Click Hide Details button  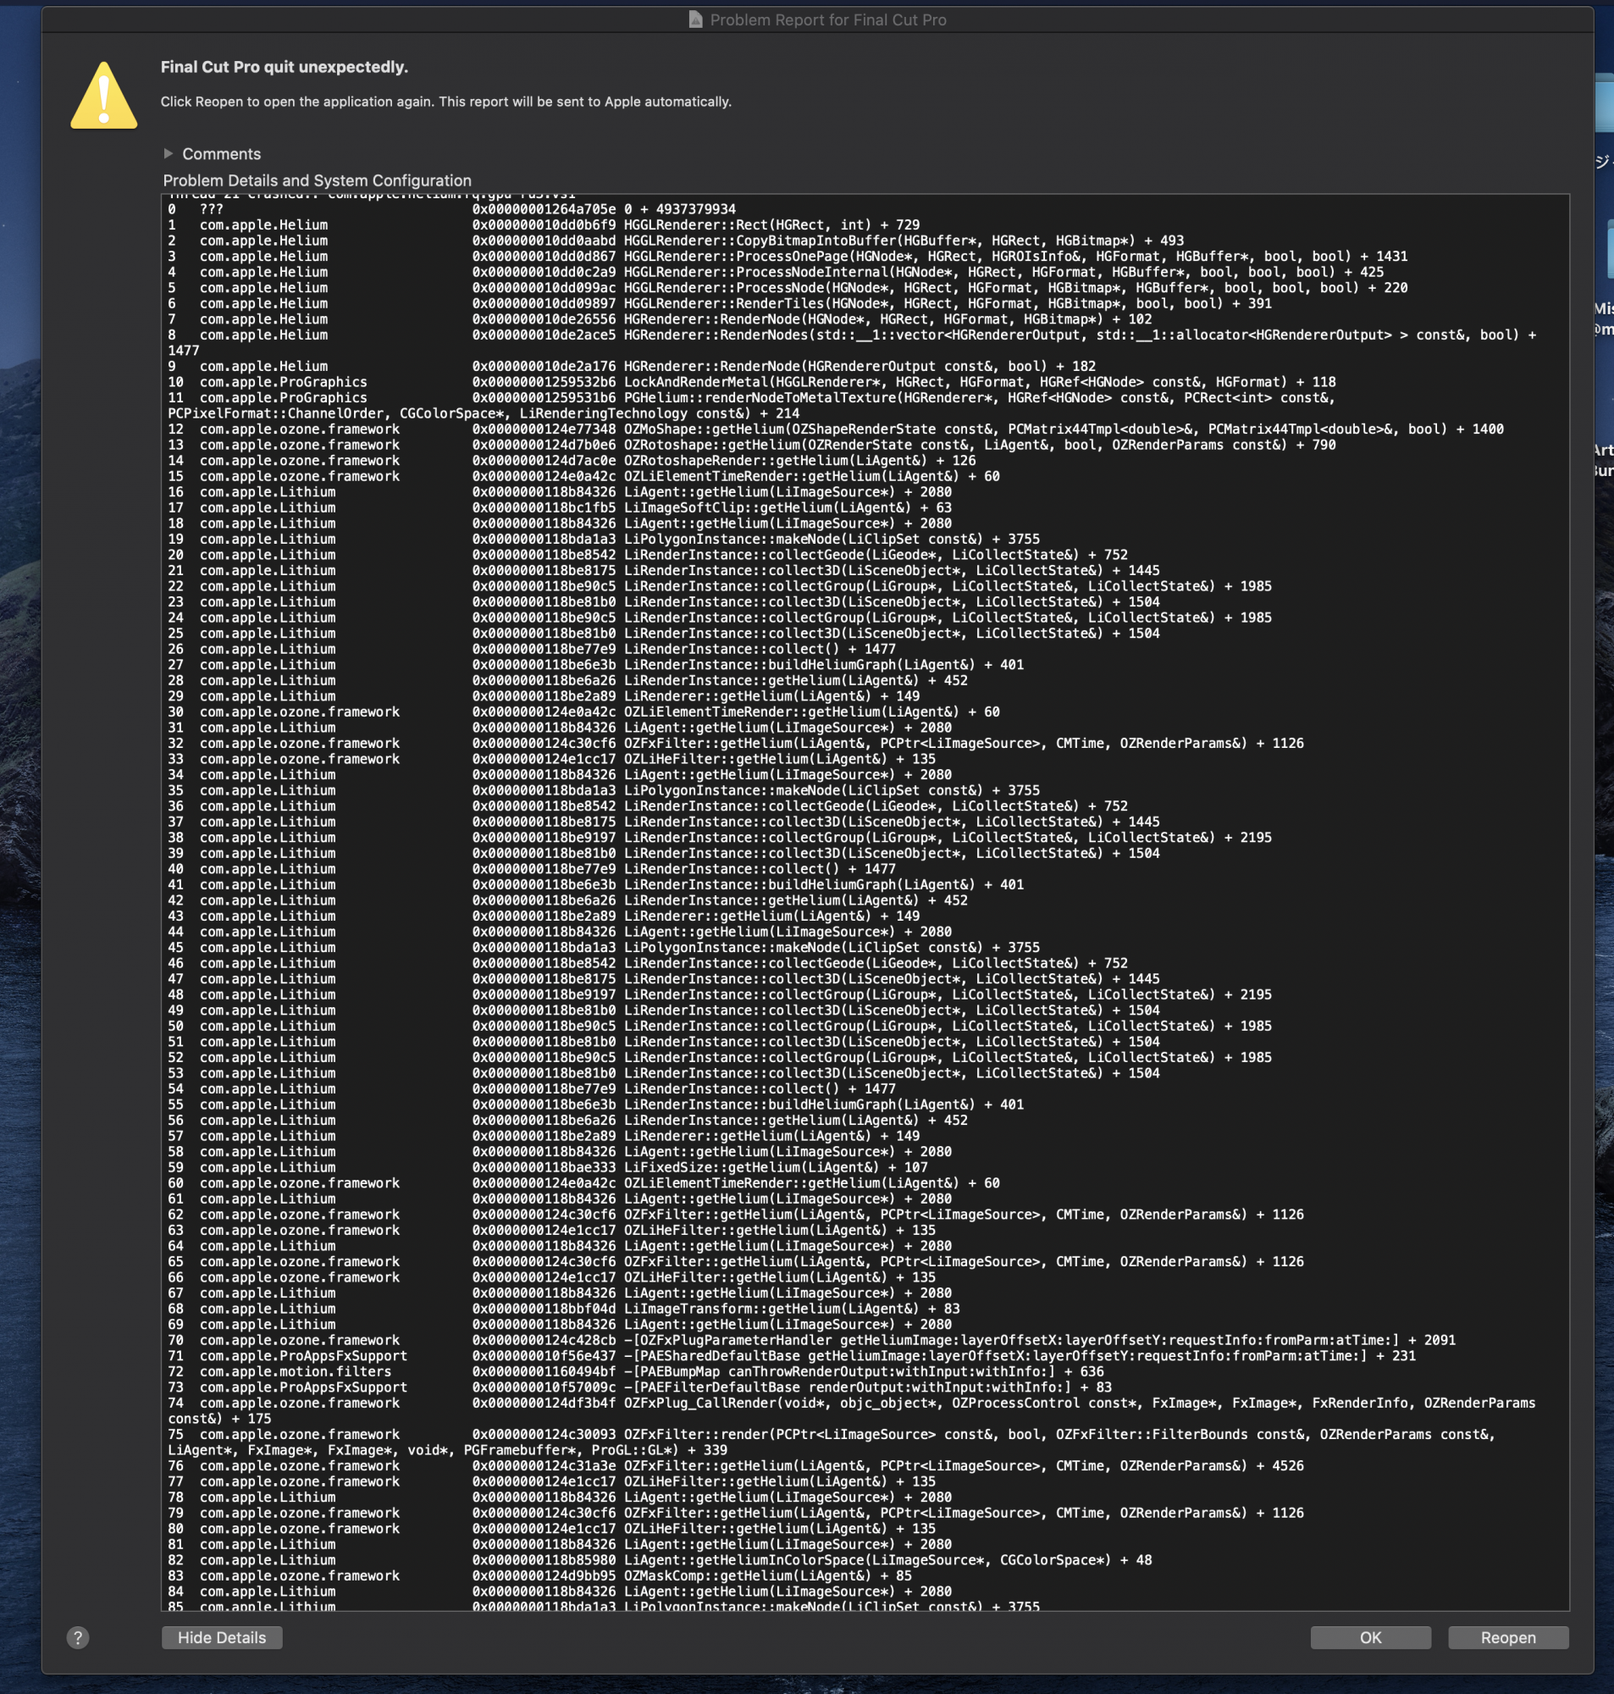coord(221,1637)
